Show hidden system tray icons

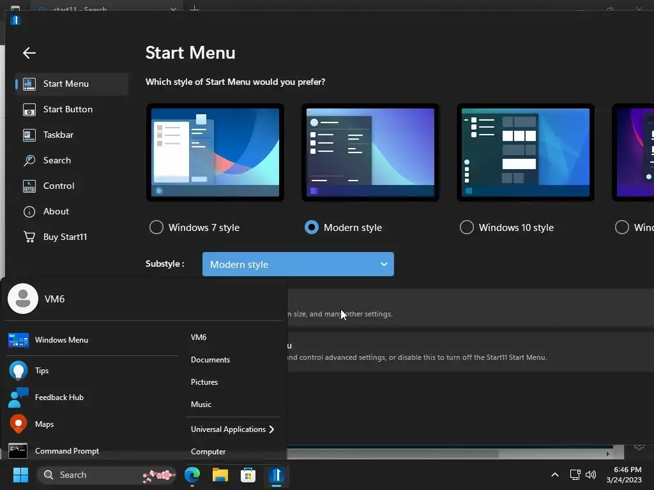555,475
